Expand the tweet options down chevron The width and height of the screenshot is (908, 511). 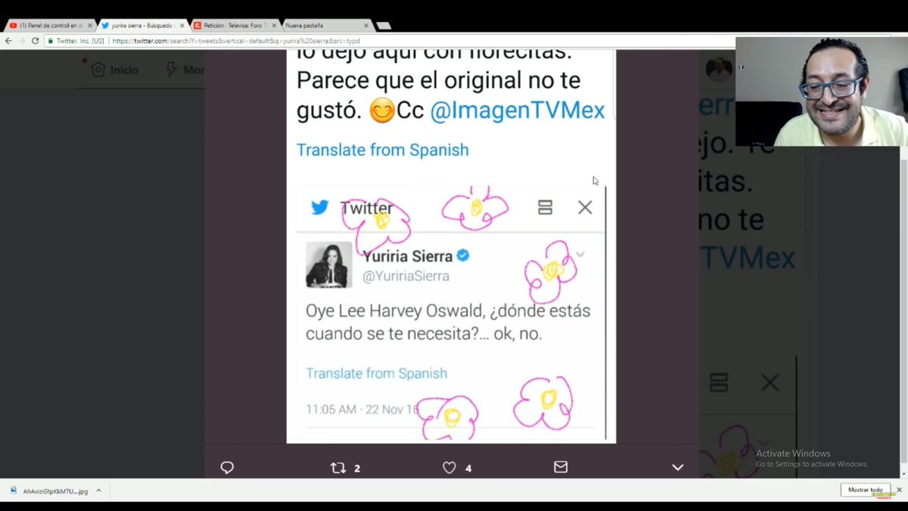point(678,468)
